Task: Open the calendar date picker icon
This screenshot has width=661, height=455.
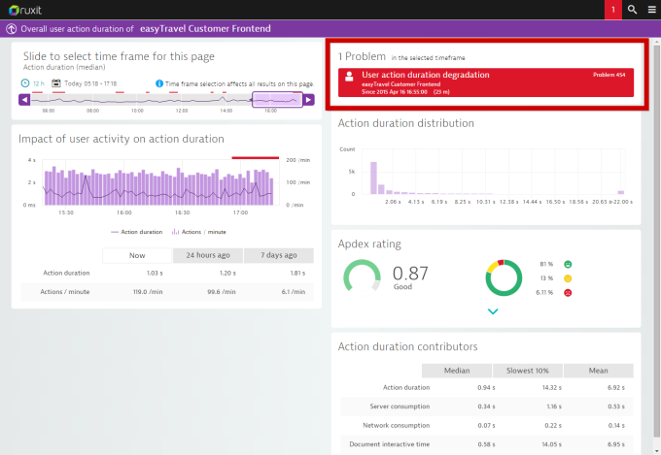Action: coord(56,82)
